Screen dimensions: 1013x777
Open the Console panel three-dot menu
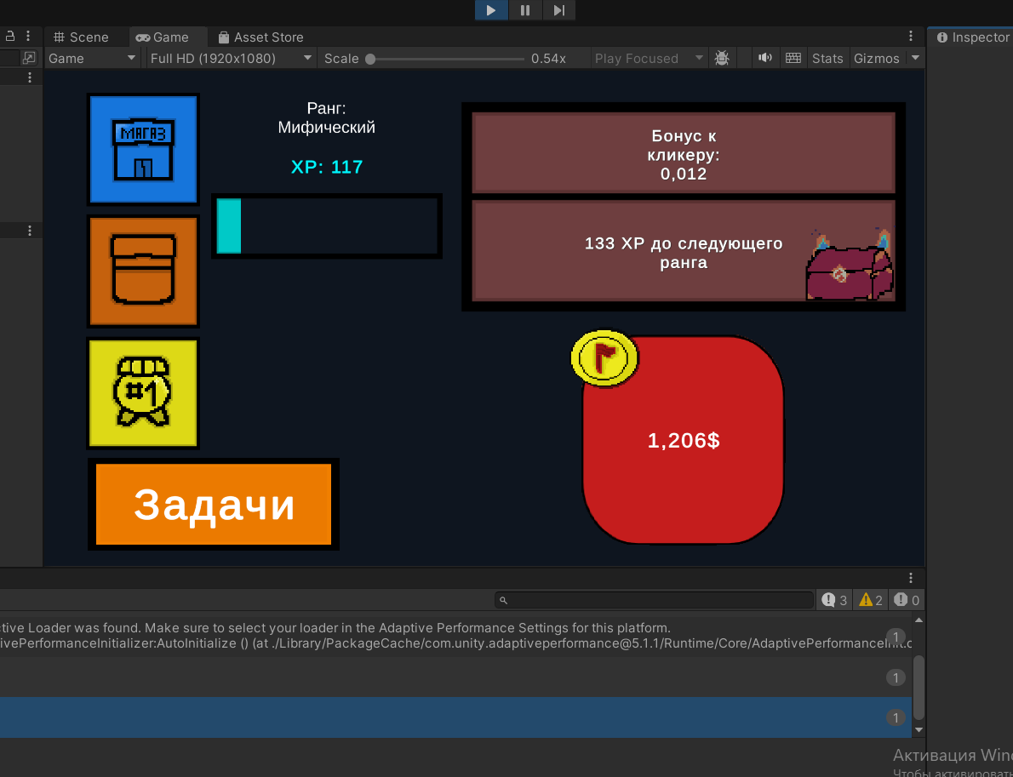click(x=911, y=577)
